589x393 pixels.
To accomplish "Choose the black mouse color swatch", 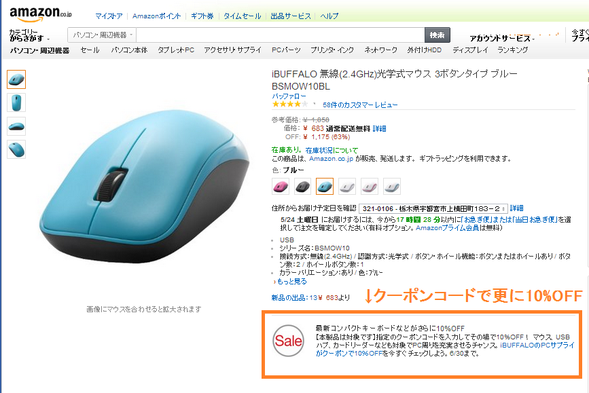I will (x=303, y=186).
